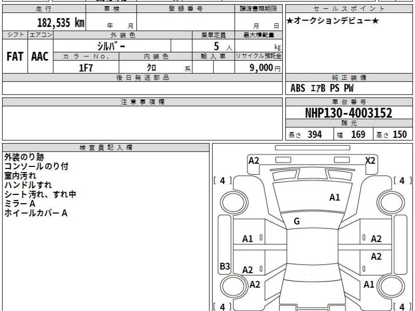
Task: Select the note シート汚れ、すれ中
Action: (40, 194)
